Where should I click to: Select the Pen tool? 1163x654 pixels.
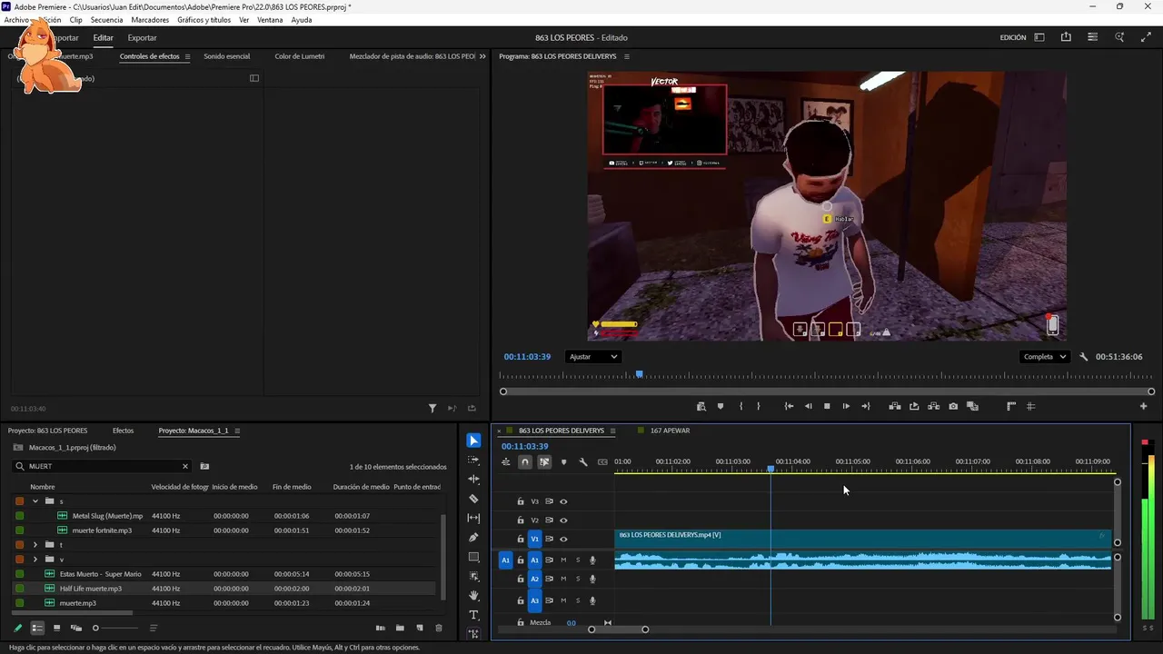tap(473, 538)
